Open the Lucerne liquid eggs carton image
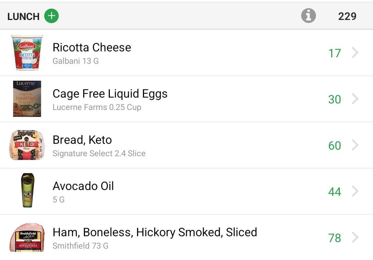Image resolution: width=373 pixels, height=260 pixels. (27, 99)
